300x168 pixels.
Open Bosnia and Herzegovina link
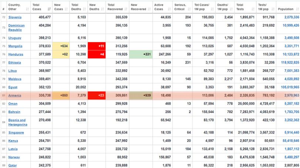[18, 122]
